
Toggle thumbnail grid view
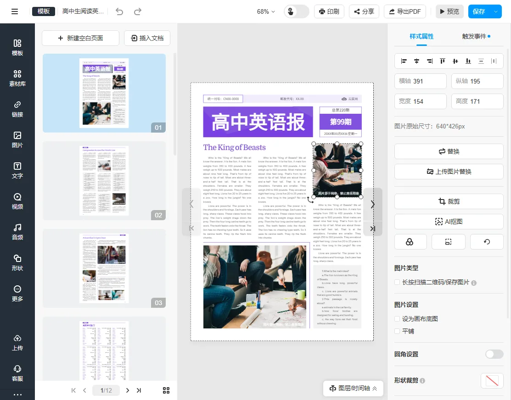(x=166, y=390)
